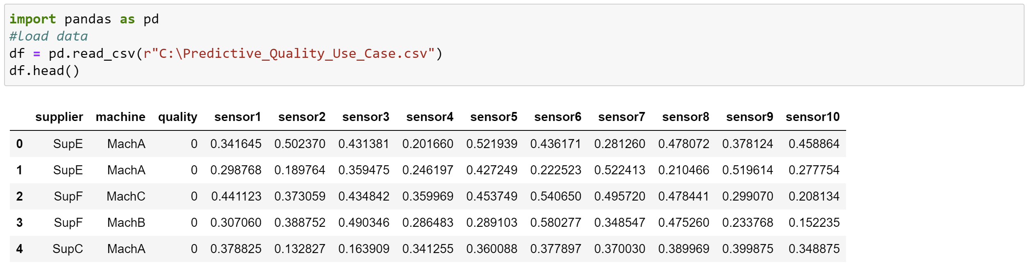Click the sensor1 value 0.341645
The width and height of the screenshot is (1027, 267).
click(x=236, y=144)
